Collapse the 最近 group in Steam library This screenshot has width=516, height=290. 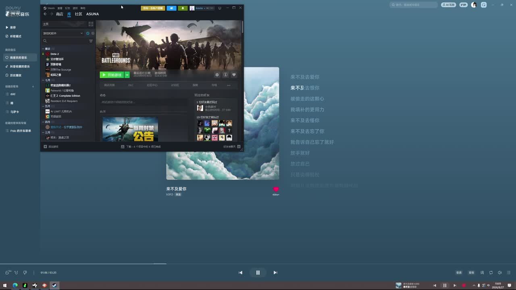[43, 49]
